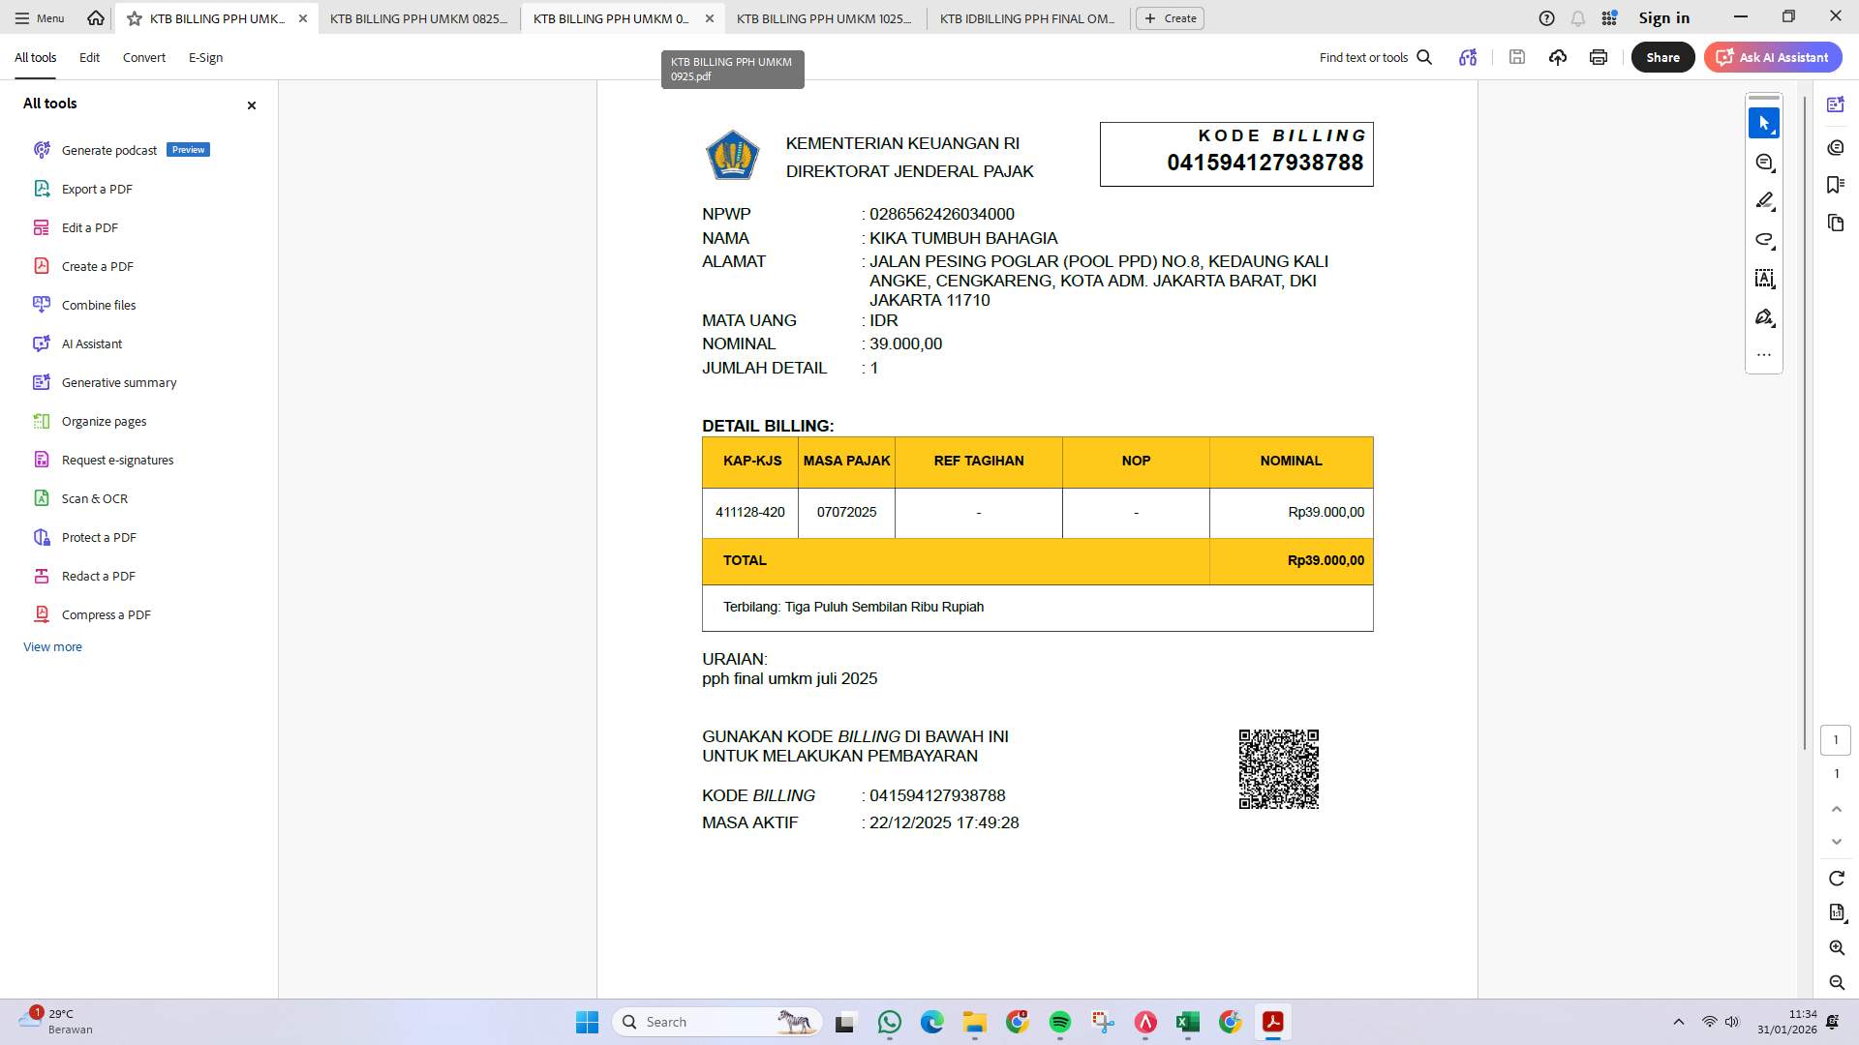
Task: Close the All tools panel
Action: [x=251, y=104]
